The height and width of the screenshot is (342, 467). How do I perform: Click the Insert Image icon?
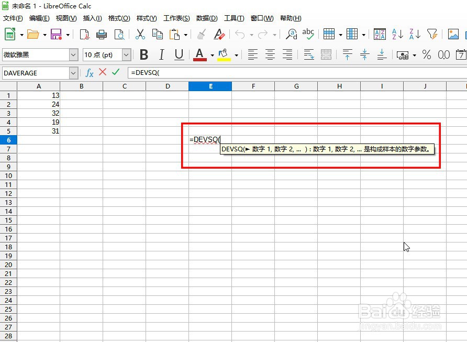click(453, 34)
